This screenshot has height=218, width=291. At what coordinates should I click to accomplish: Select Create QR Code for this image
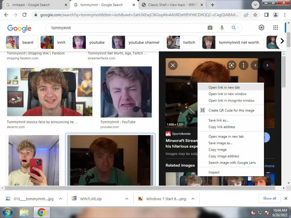click(x=231, y=110)
